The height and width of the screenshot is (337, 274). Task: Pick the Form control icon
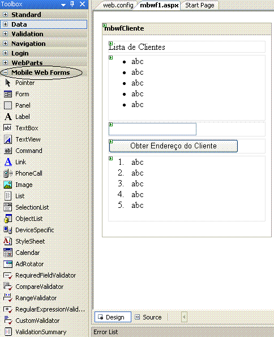pos(8,94)
